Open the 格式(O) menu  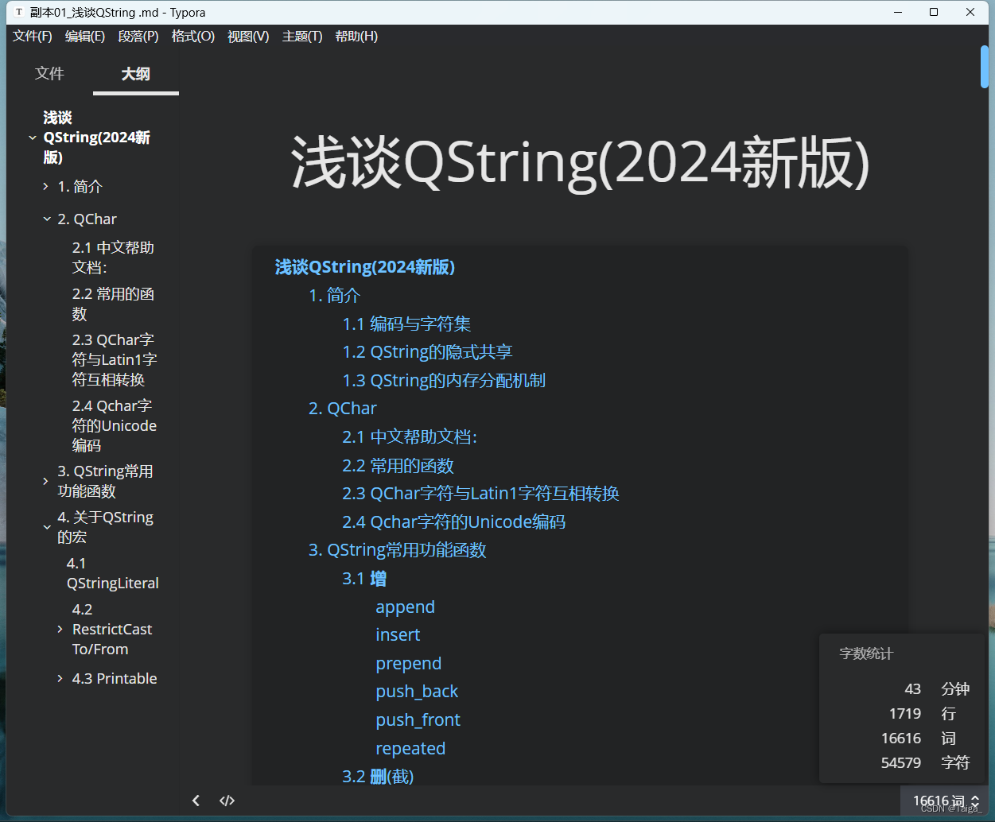coord(192,36)
